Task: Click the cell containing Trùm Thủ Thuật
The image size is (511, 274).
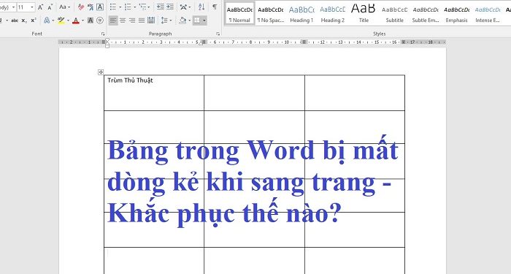Action: [154, 93]
